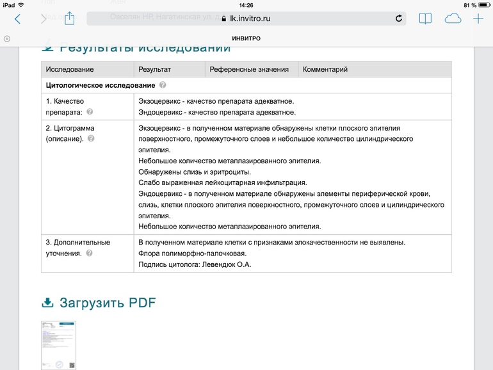The height and width of the screenshot is (370, 493).
Task: Tap the Результаты исследований heading
Action: (x=145, y=48)
